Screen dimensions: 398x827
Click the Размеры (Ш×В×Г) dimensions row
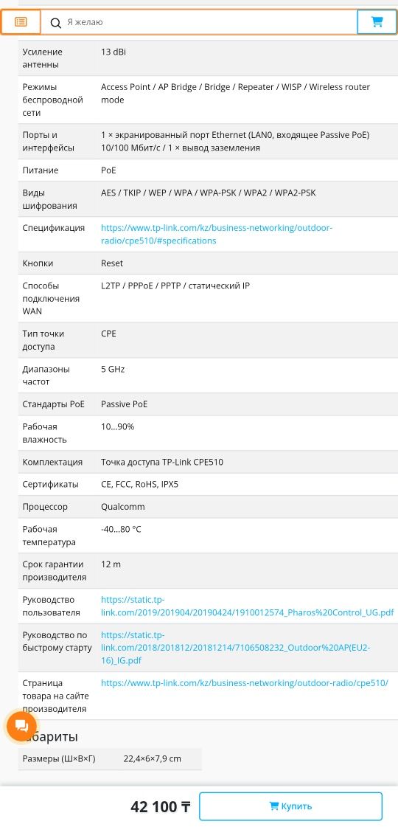click(110, 759)
